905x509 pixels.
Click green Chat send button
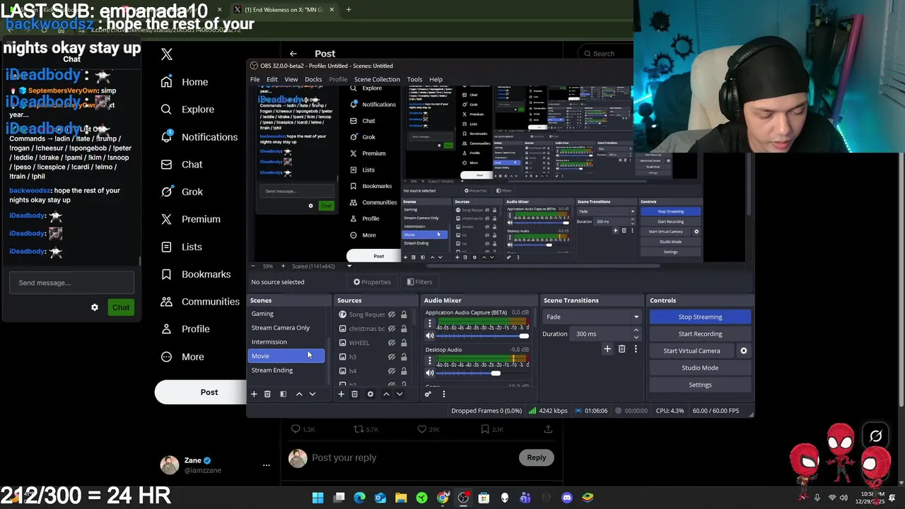tap(120, 308)
